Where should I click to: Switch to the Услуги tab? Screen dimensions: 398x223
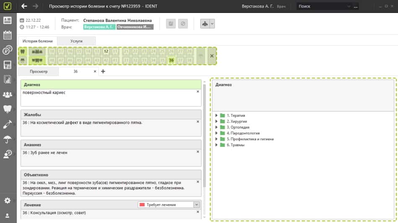pos(76,41)
